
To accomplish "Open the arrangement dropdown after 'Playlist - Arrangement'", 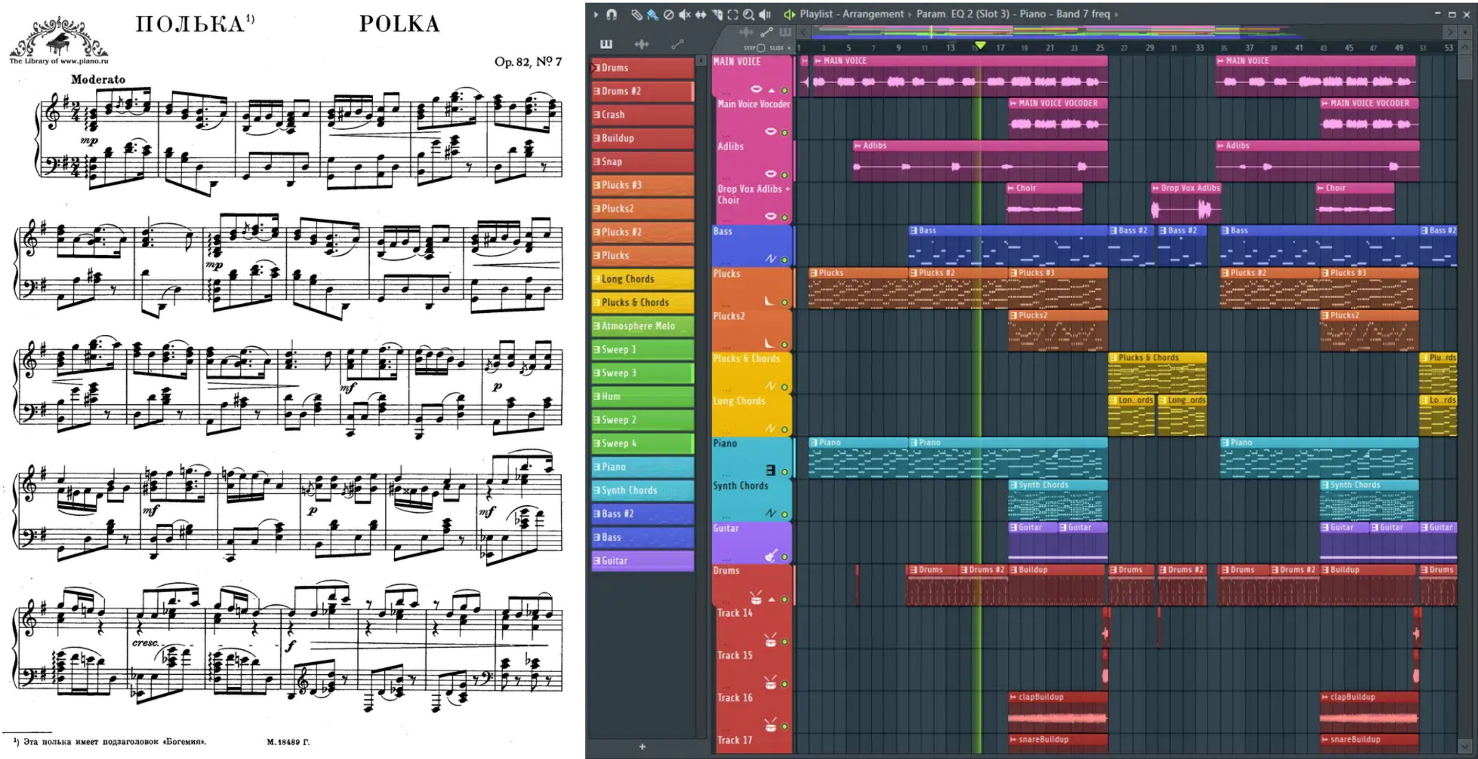I will tap(910, 14).
